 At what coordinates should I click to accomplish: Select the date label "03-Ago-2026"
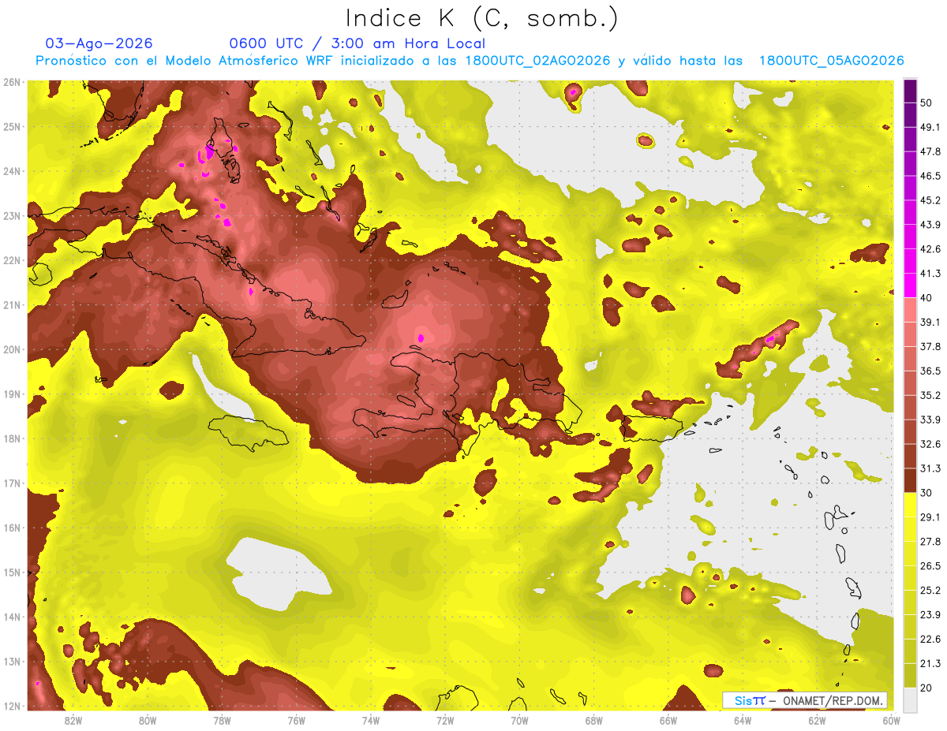click(x=99, y=43)
